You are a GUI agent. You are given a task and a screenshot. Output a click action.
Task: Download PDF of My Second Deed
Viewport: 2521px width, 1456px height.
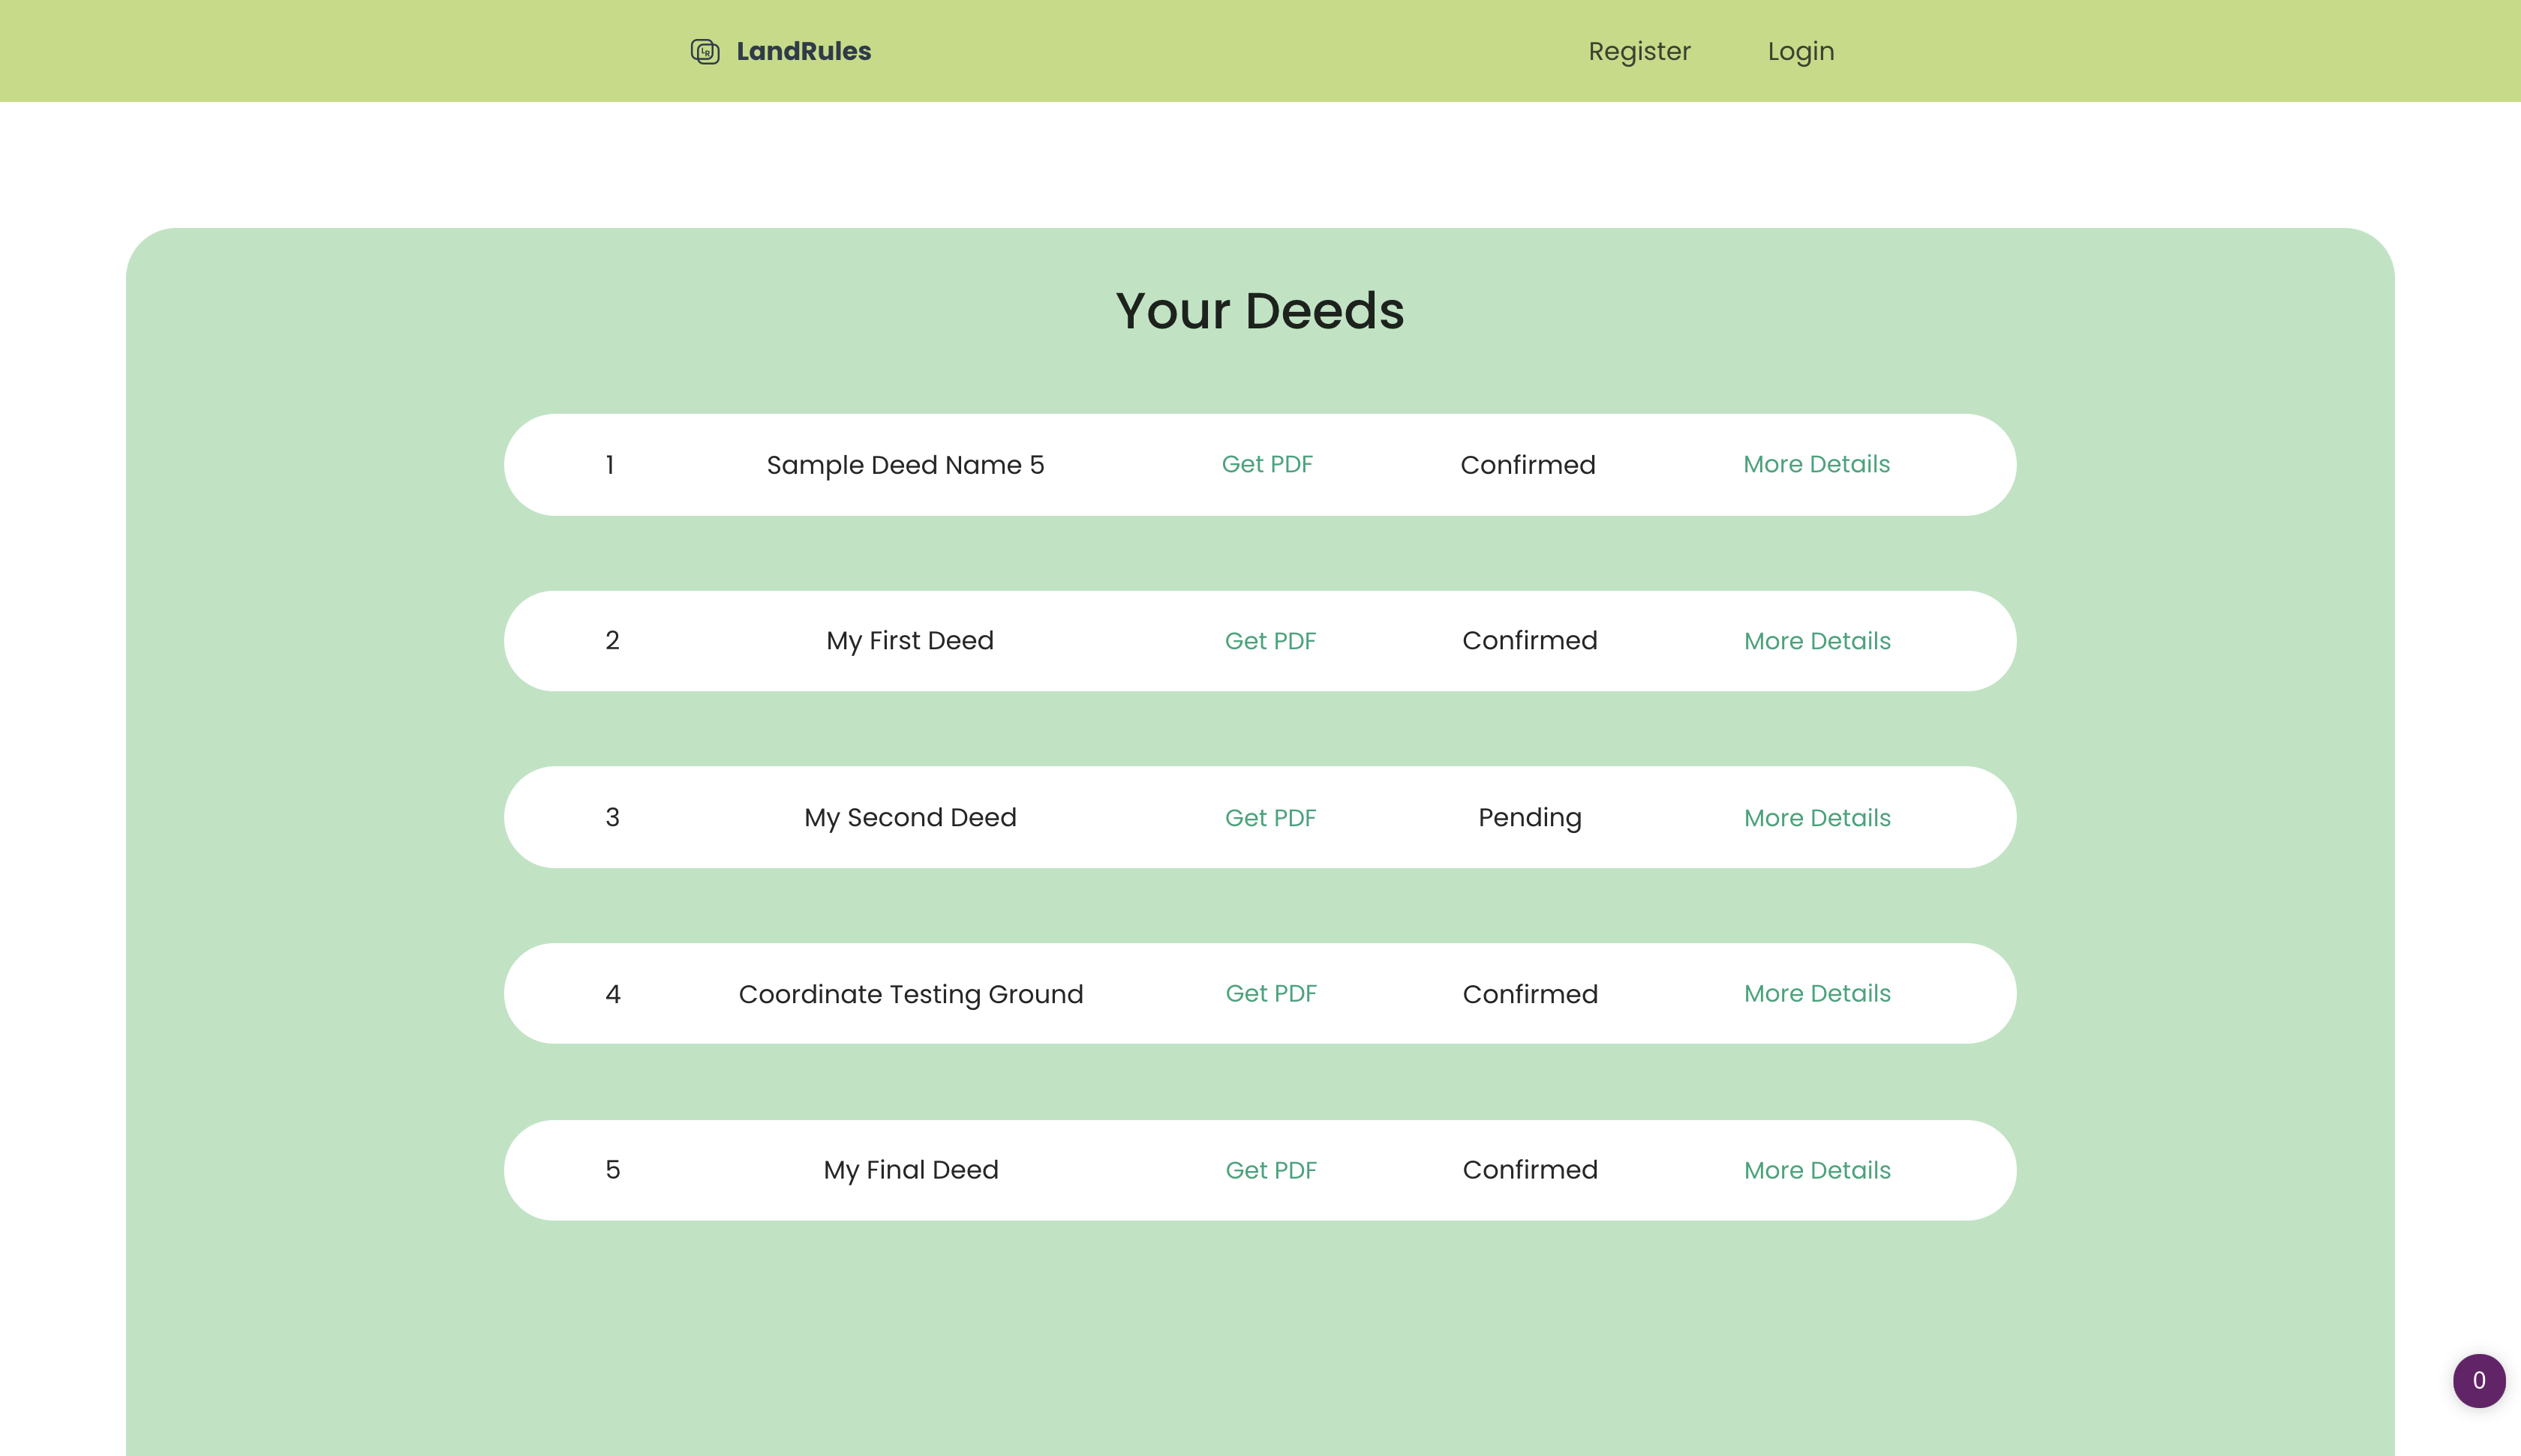coord(1270,818)
